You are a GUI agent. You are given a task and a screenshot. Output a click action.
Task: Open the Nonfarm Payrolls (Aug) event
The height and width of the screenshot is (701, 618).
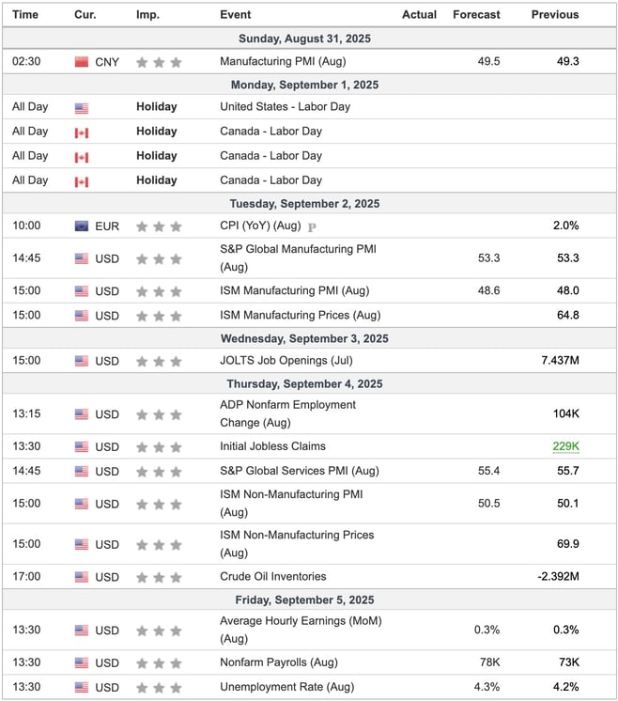coord(279,662)
